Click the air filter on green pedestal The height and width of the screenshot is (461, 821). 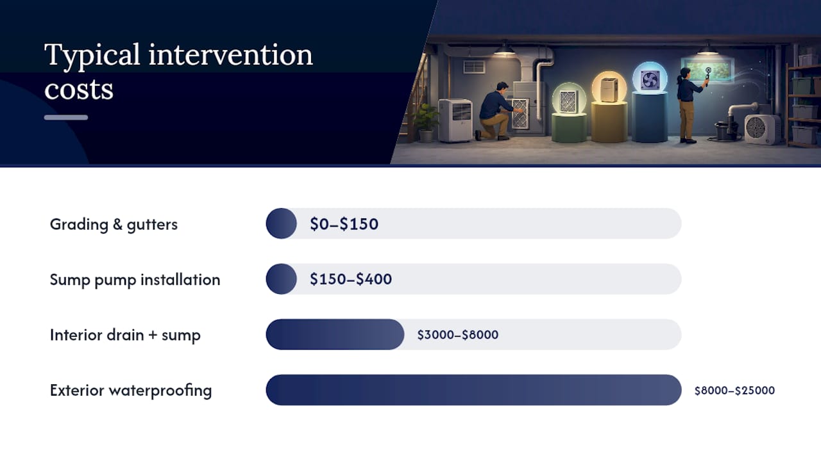coord(569,101)
